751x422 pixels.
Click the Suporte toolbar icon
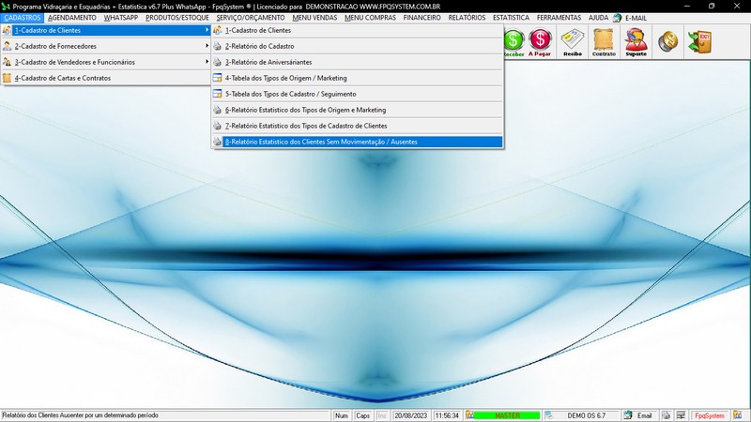pos(636,42)
